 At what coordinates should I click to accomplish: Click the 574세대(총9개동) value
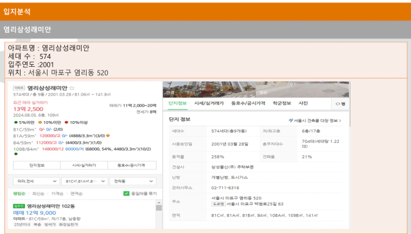pyautogui.click(x=229, y=131)
